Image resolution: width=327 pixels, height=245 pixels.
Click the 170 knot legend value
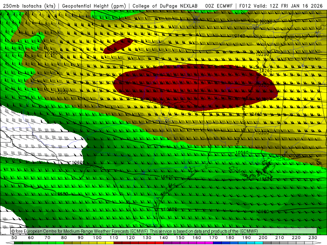pos(213,238)
